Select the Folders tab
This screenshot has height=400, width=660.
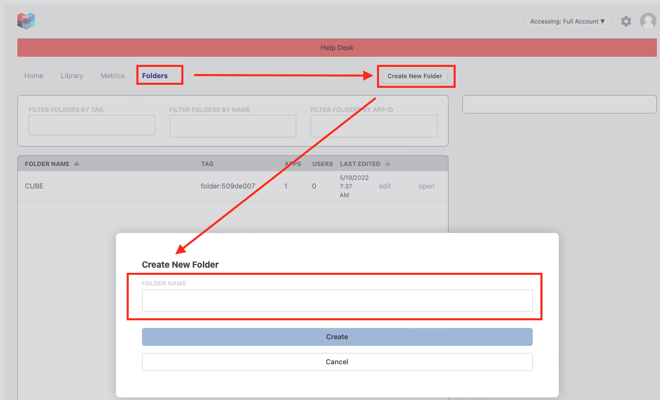point(155,76)
